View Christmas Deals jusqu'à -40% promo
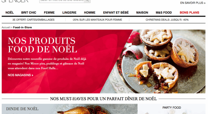Screen dimensions: 208x114 coord(167,20)
